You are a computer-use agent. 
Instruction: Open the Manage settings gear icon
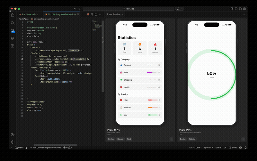click(13, 142)
